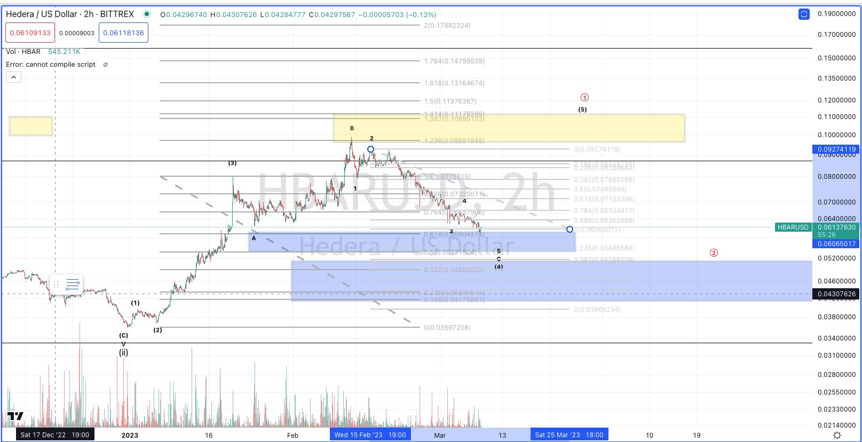The image size is (862, 442).
Task: Select red circled wave 1 label
Action: (584, 98)
